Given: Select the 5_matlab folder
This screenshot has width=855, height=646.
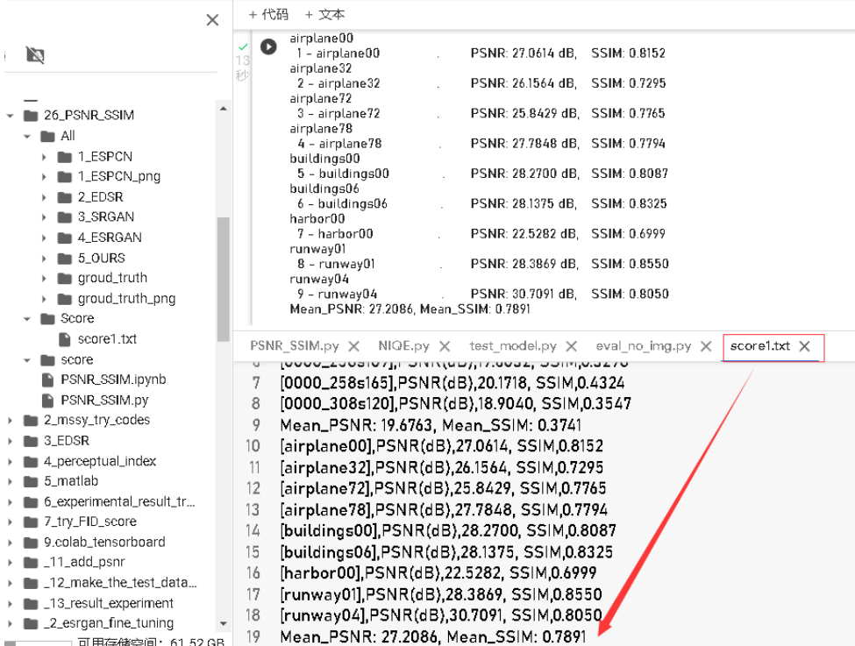Looking at the screenshot, I should pyautogui.click(x=71, y=481).
